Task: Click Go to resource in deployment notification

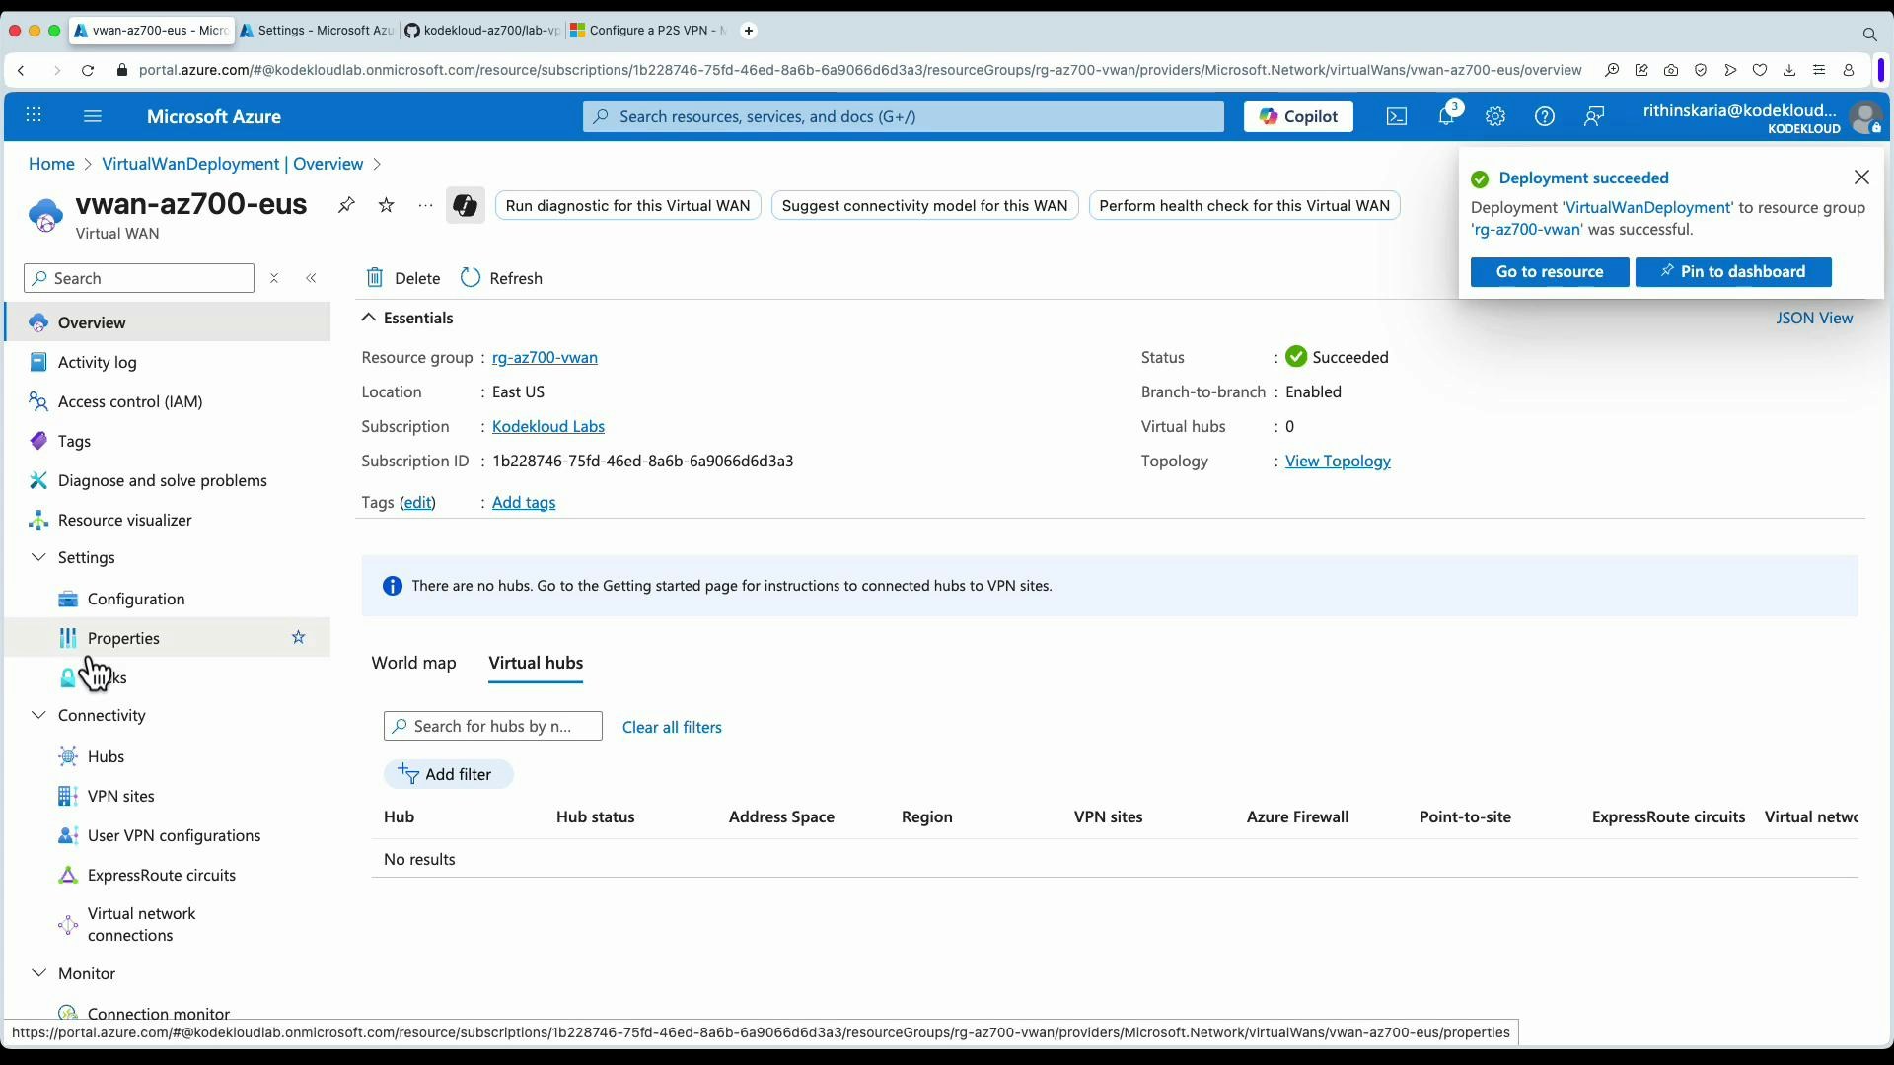Action: click(x=1549, y=272)
